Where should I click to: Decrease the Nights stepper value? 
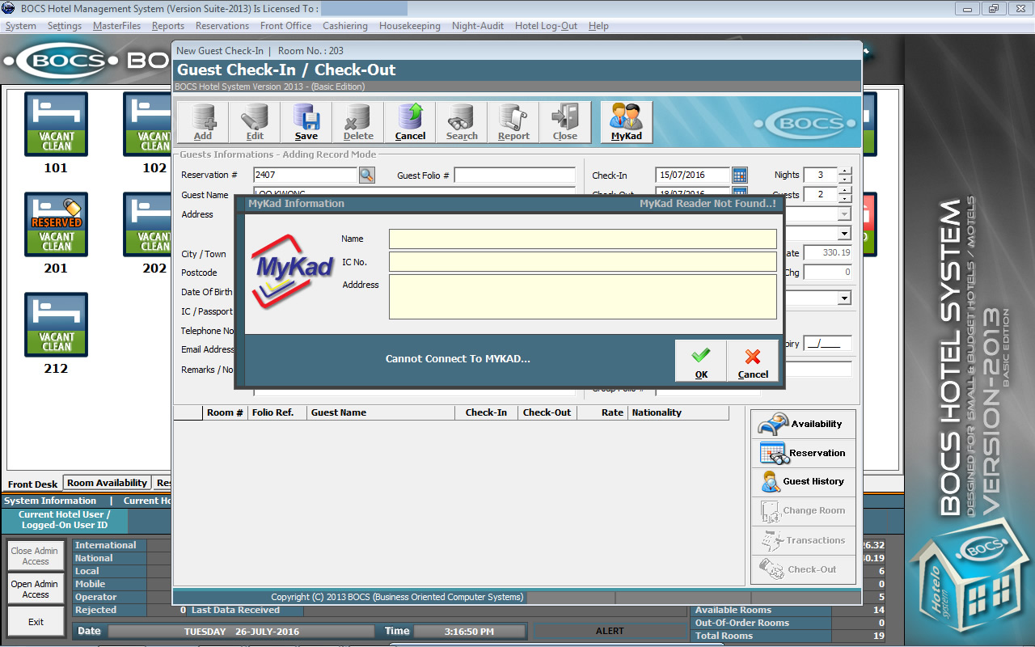(845, 179)
